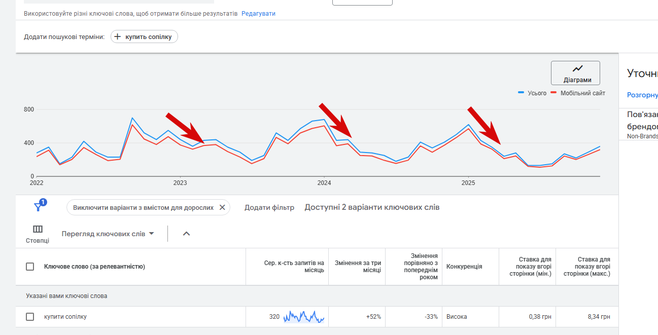The width and height of the screenshot is (658, 335).
Task: Click red Мобільний сайт legend marker
Action: [554, 93]
